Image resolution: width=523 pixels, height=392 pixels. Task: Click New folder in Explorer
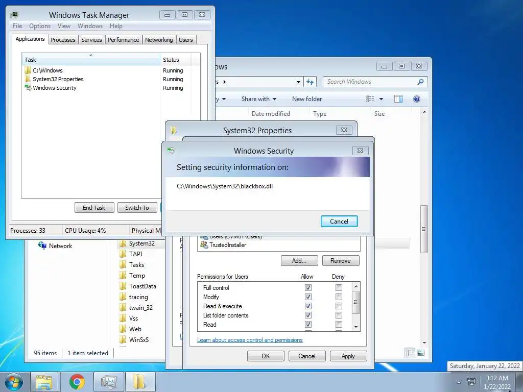pos(307,99)
